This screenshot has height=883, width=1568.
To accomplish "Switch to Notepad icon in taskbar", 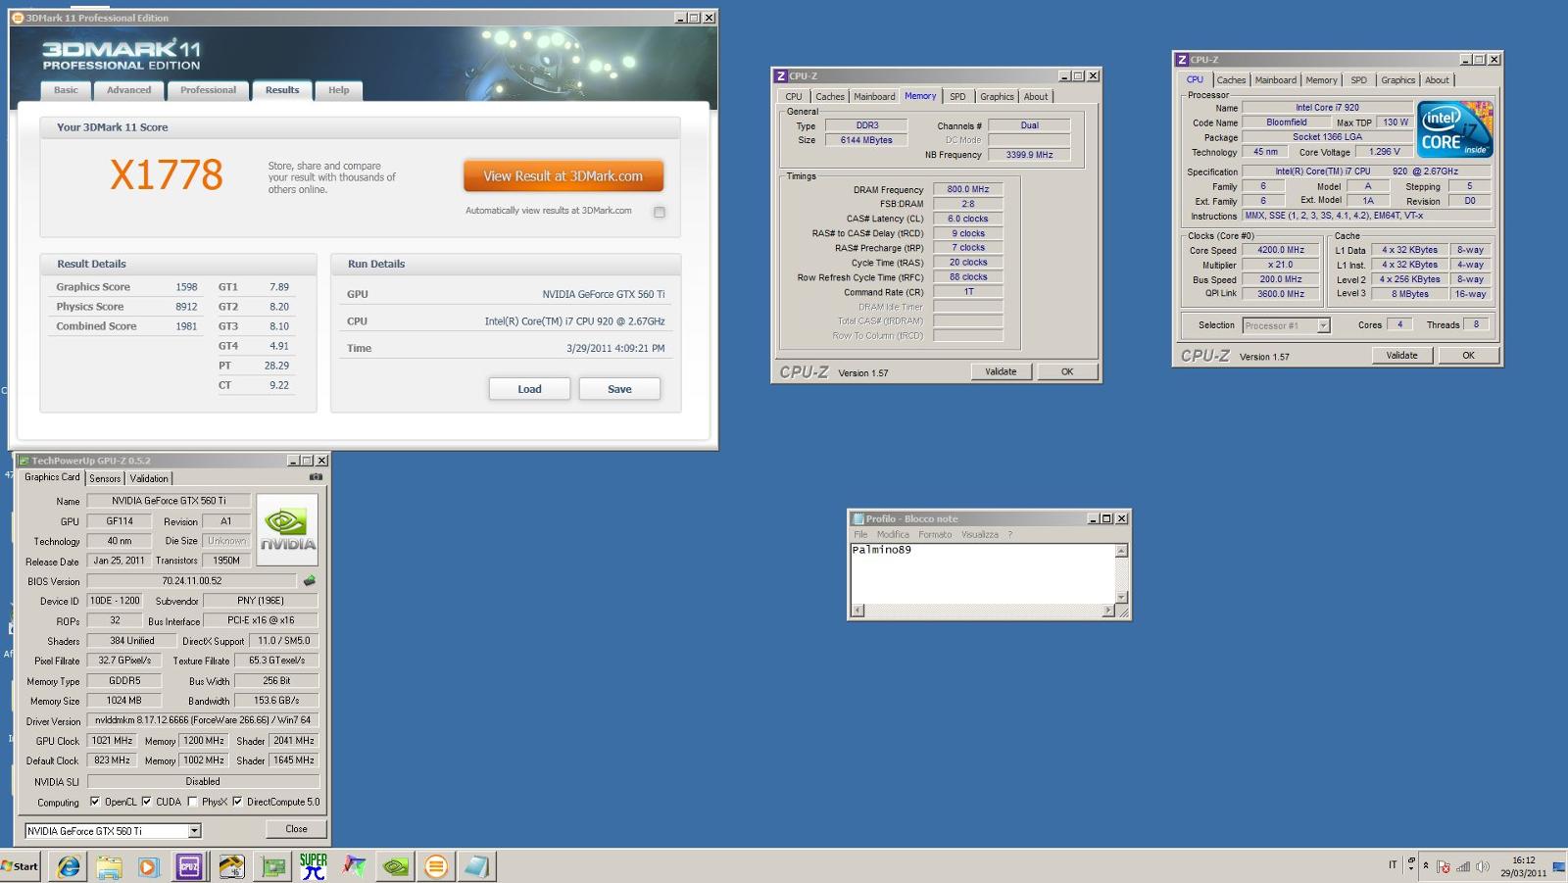I will tap(476, 866).
